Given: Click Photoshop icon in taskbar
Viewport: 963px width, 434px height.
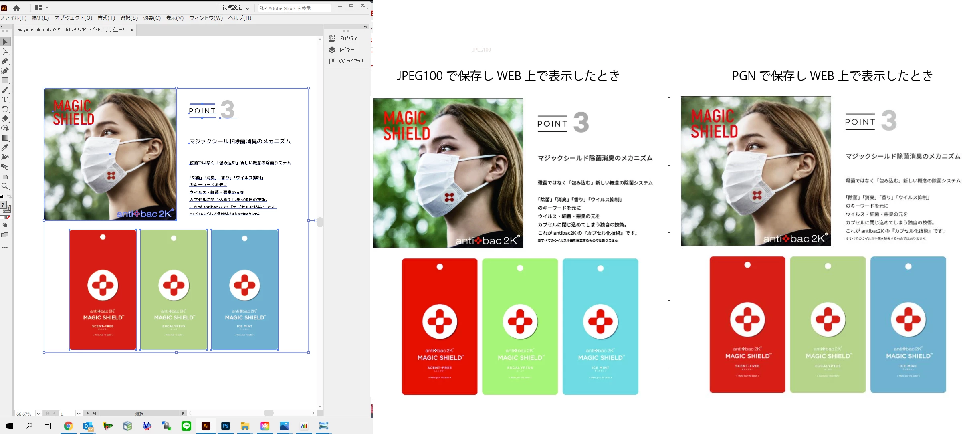Looking at the screenshot, I should coord(226,426).
